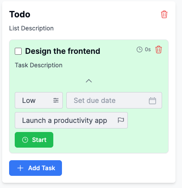Open the Launch a productivity app dropdown
This screenshot has width=182, height=188.
(71, 120)
